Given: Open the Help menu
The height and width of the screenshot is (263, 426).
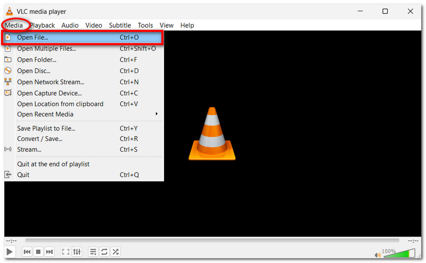Looking at the screenshot, I should 187,25.
